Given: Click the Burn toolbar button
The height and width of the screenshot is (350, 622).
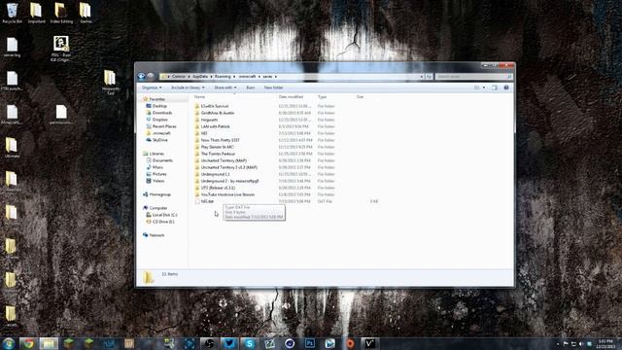Looking at the screenshot, I should click(251, 87).
